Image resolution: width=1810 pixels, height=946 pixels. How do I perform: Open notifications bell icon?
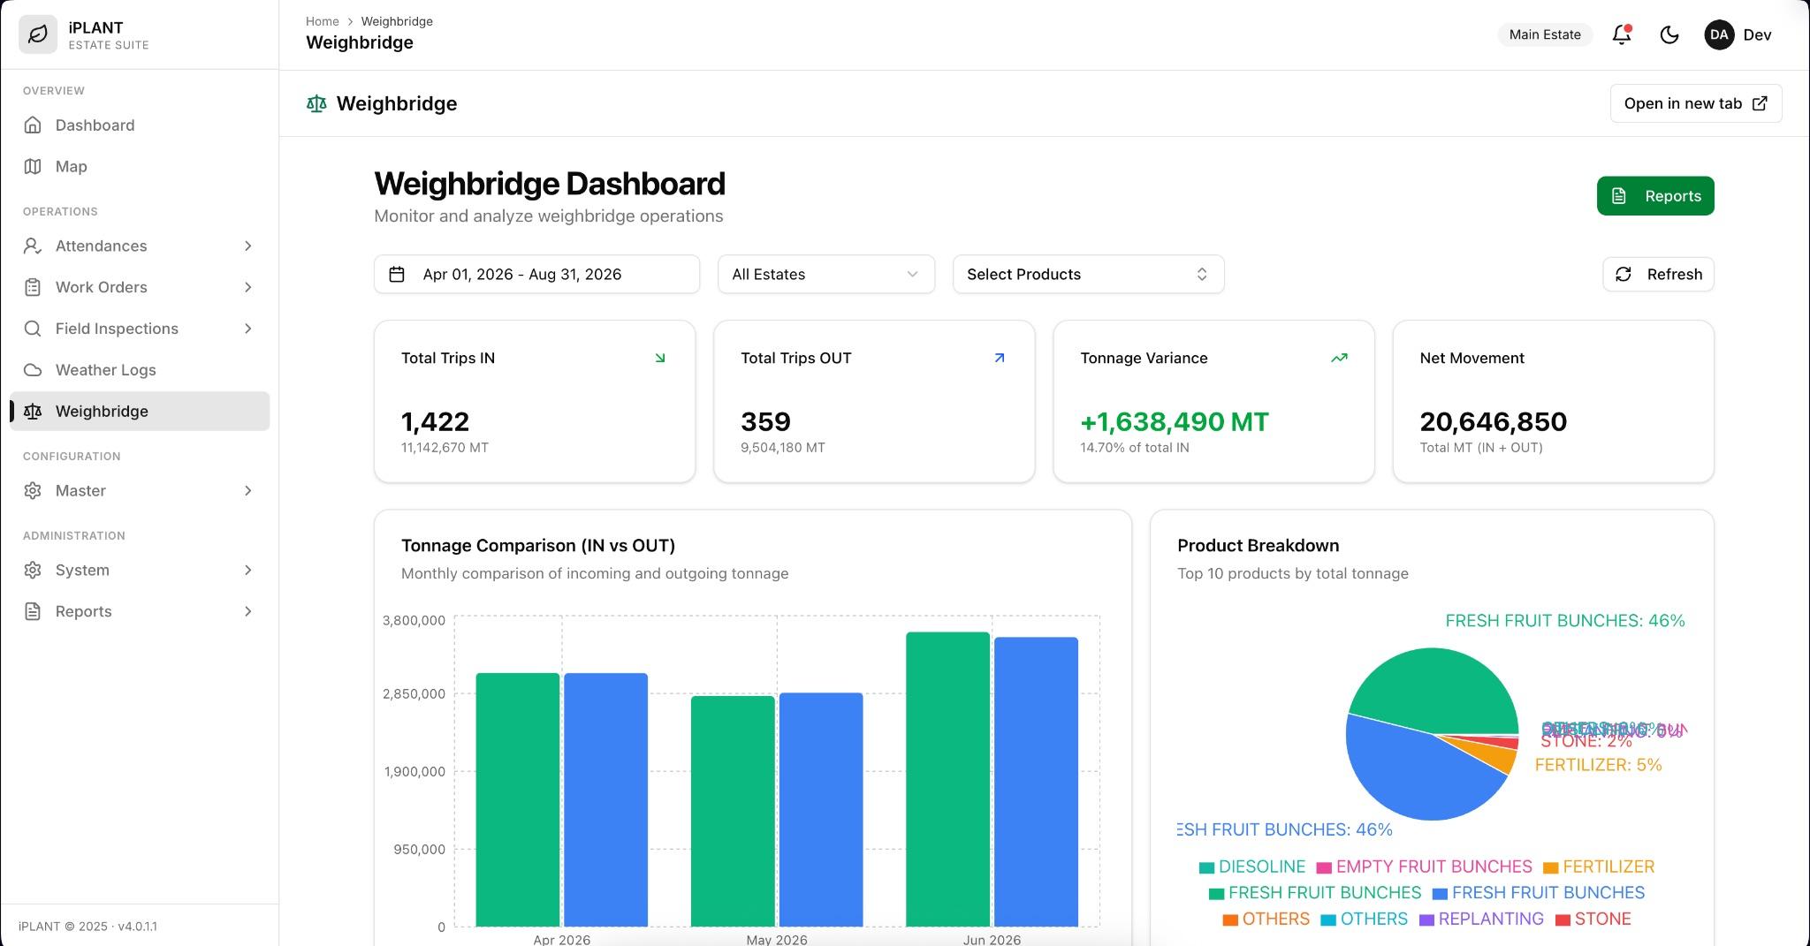(x=1622, y=34)
